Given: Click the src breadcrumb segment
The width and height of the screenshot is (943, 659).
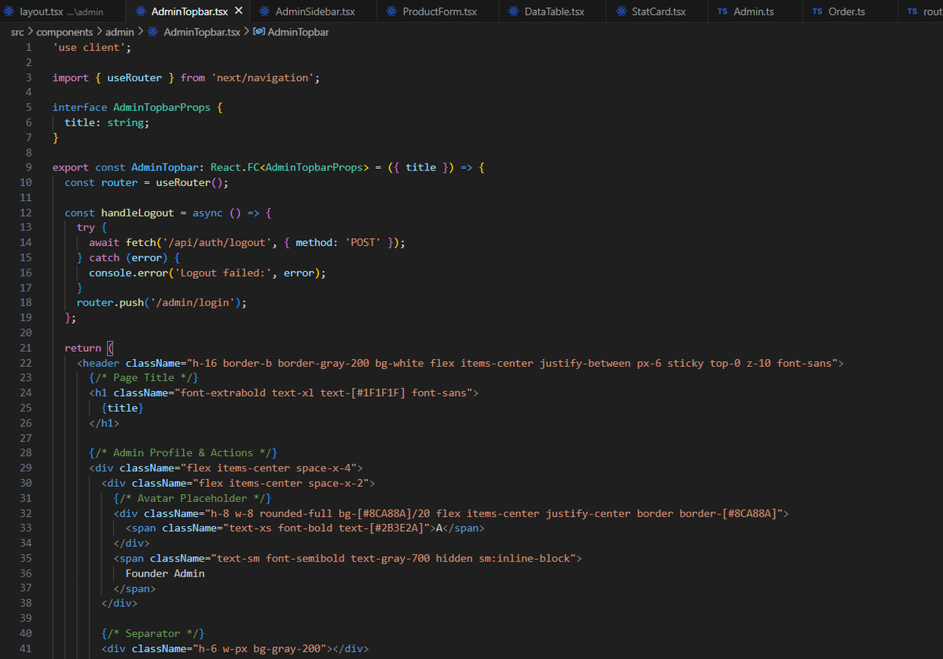Looking at the screenshot, I should 17,32.
